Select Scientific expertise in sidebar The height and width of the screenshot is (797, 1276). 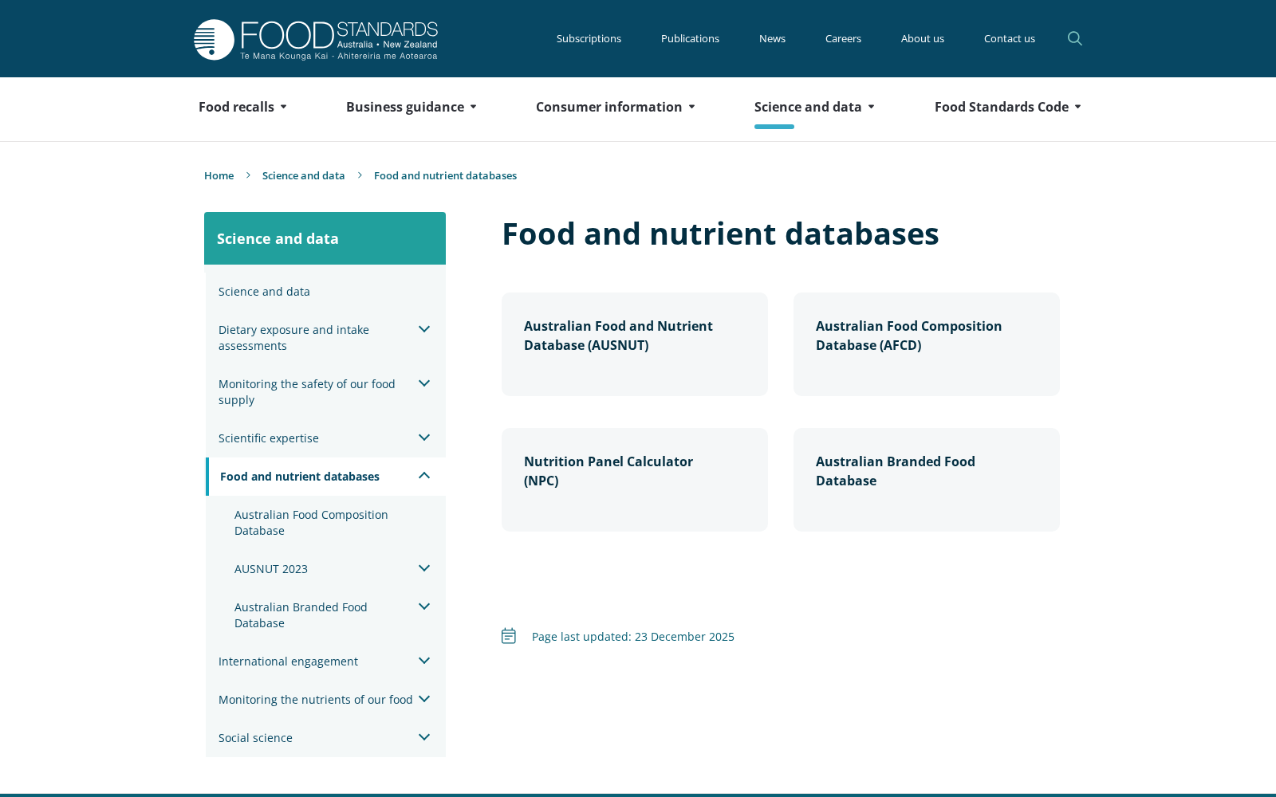[x=269, y=438]
